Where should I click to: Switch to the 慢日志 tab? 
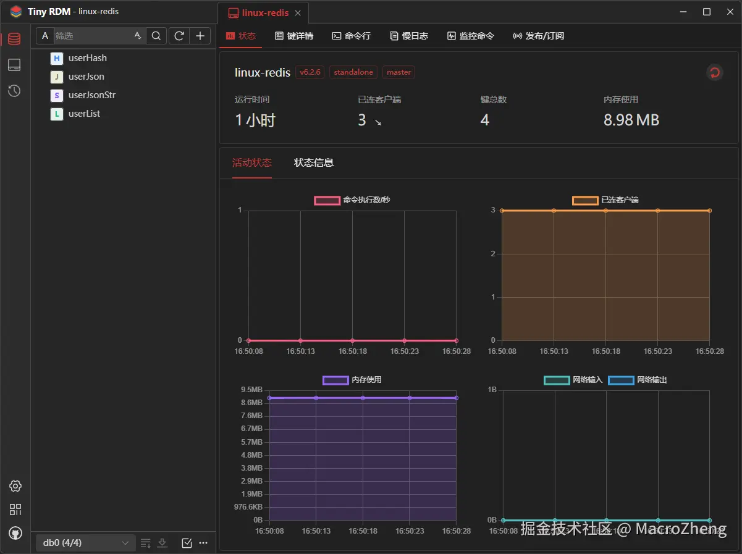point(409,36)
